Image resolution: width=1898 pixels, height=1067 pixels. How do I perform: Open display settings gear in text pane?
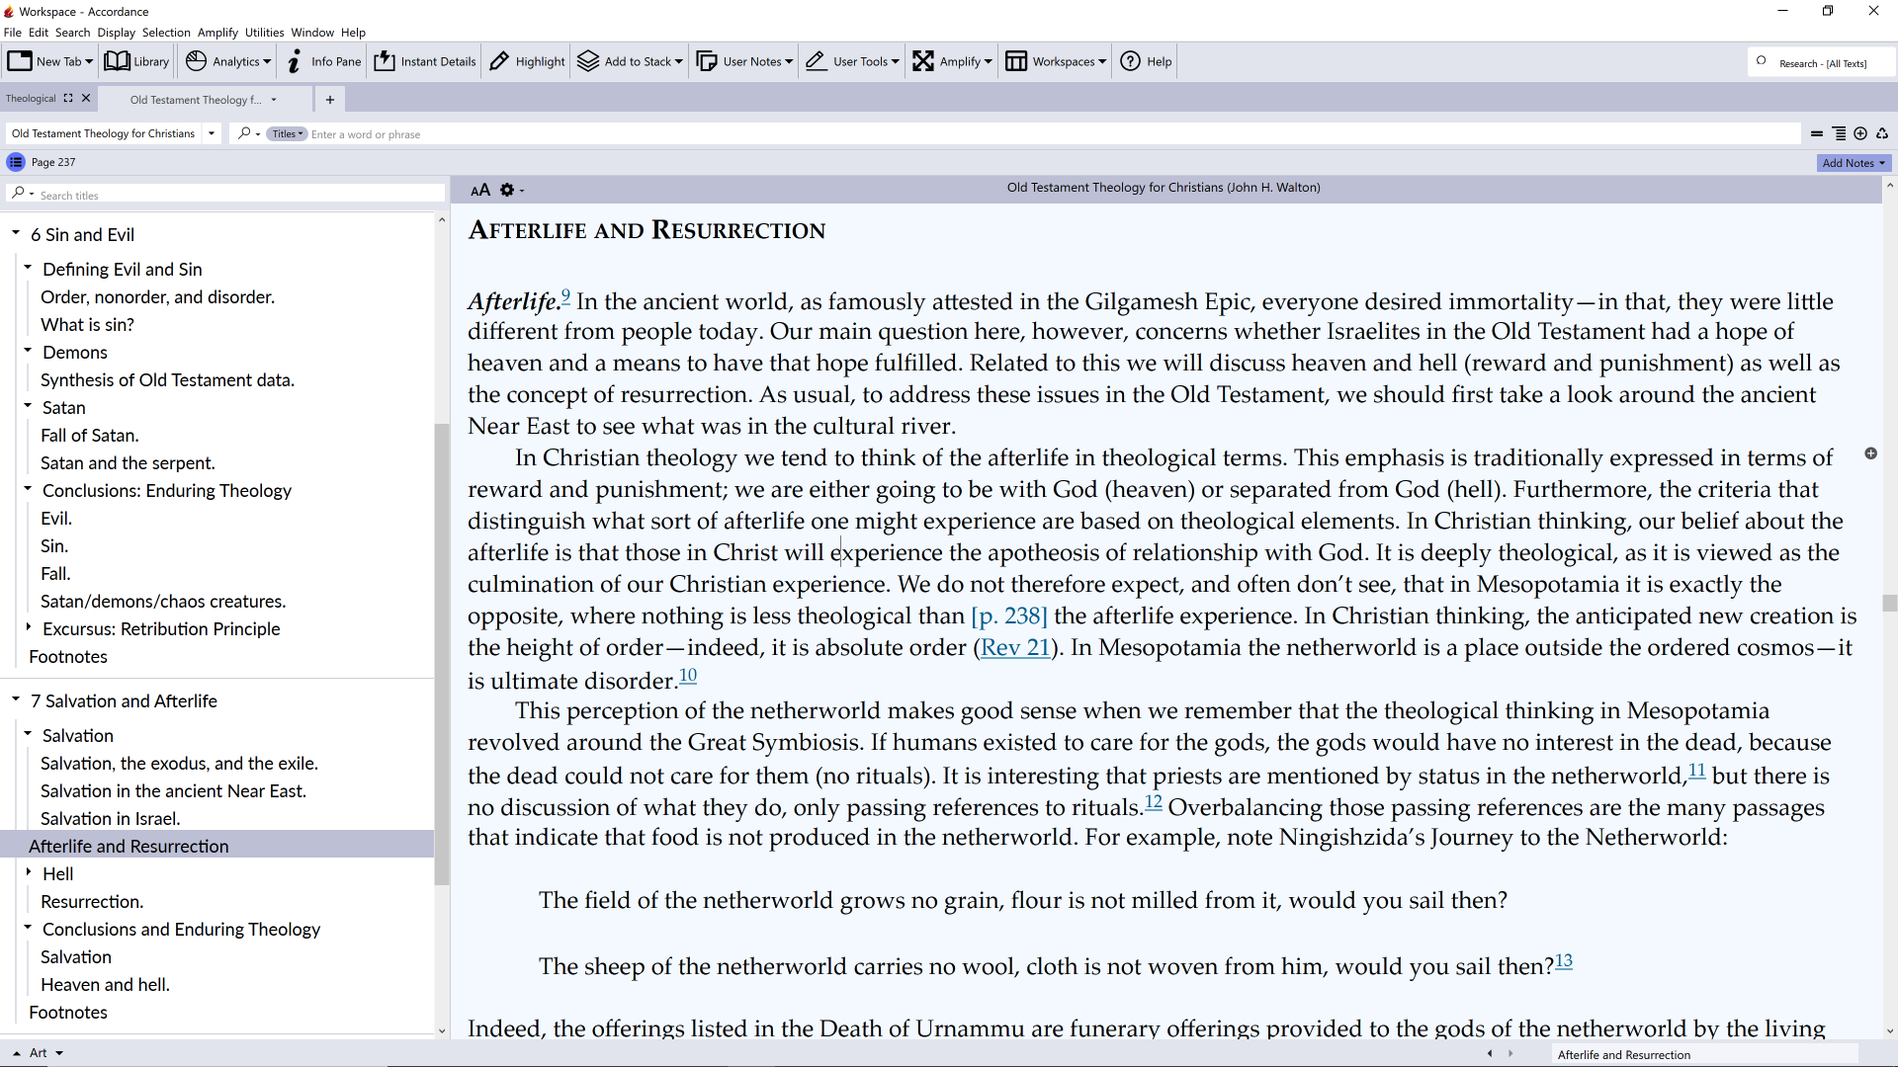[507, 190]
